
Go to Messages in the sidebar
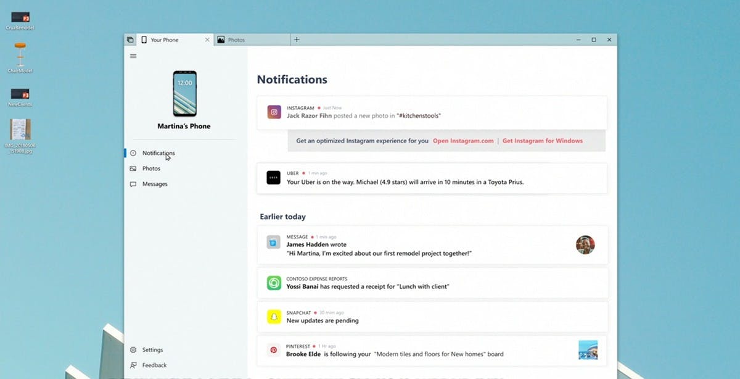(x=154, y=184)
